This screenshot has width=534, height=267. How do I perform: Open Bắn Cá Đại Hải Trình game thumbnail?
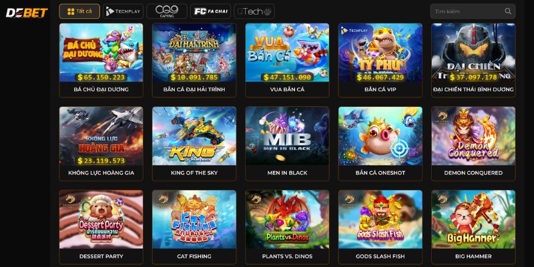(194, 53)
